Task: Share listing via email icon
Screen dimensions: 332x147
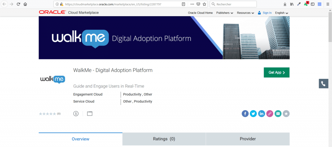Action: click(278, 114)
